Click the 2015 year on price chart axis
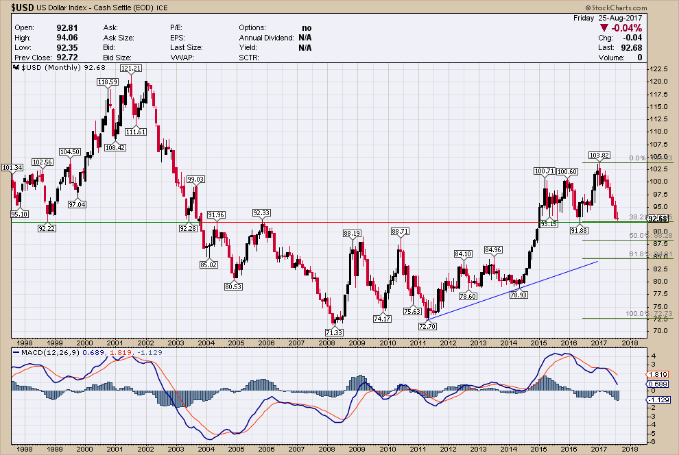 pos(538,343)
